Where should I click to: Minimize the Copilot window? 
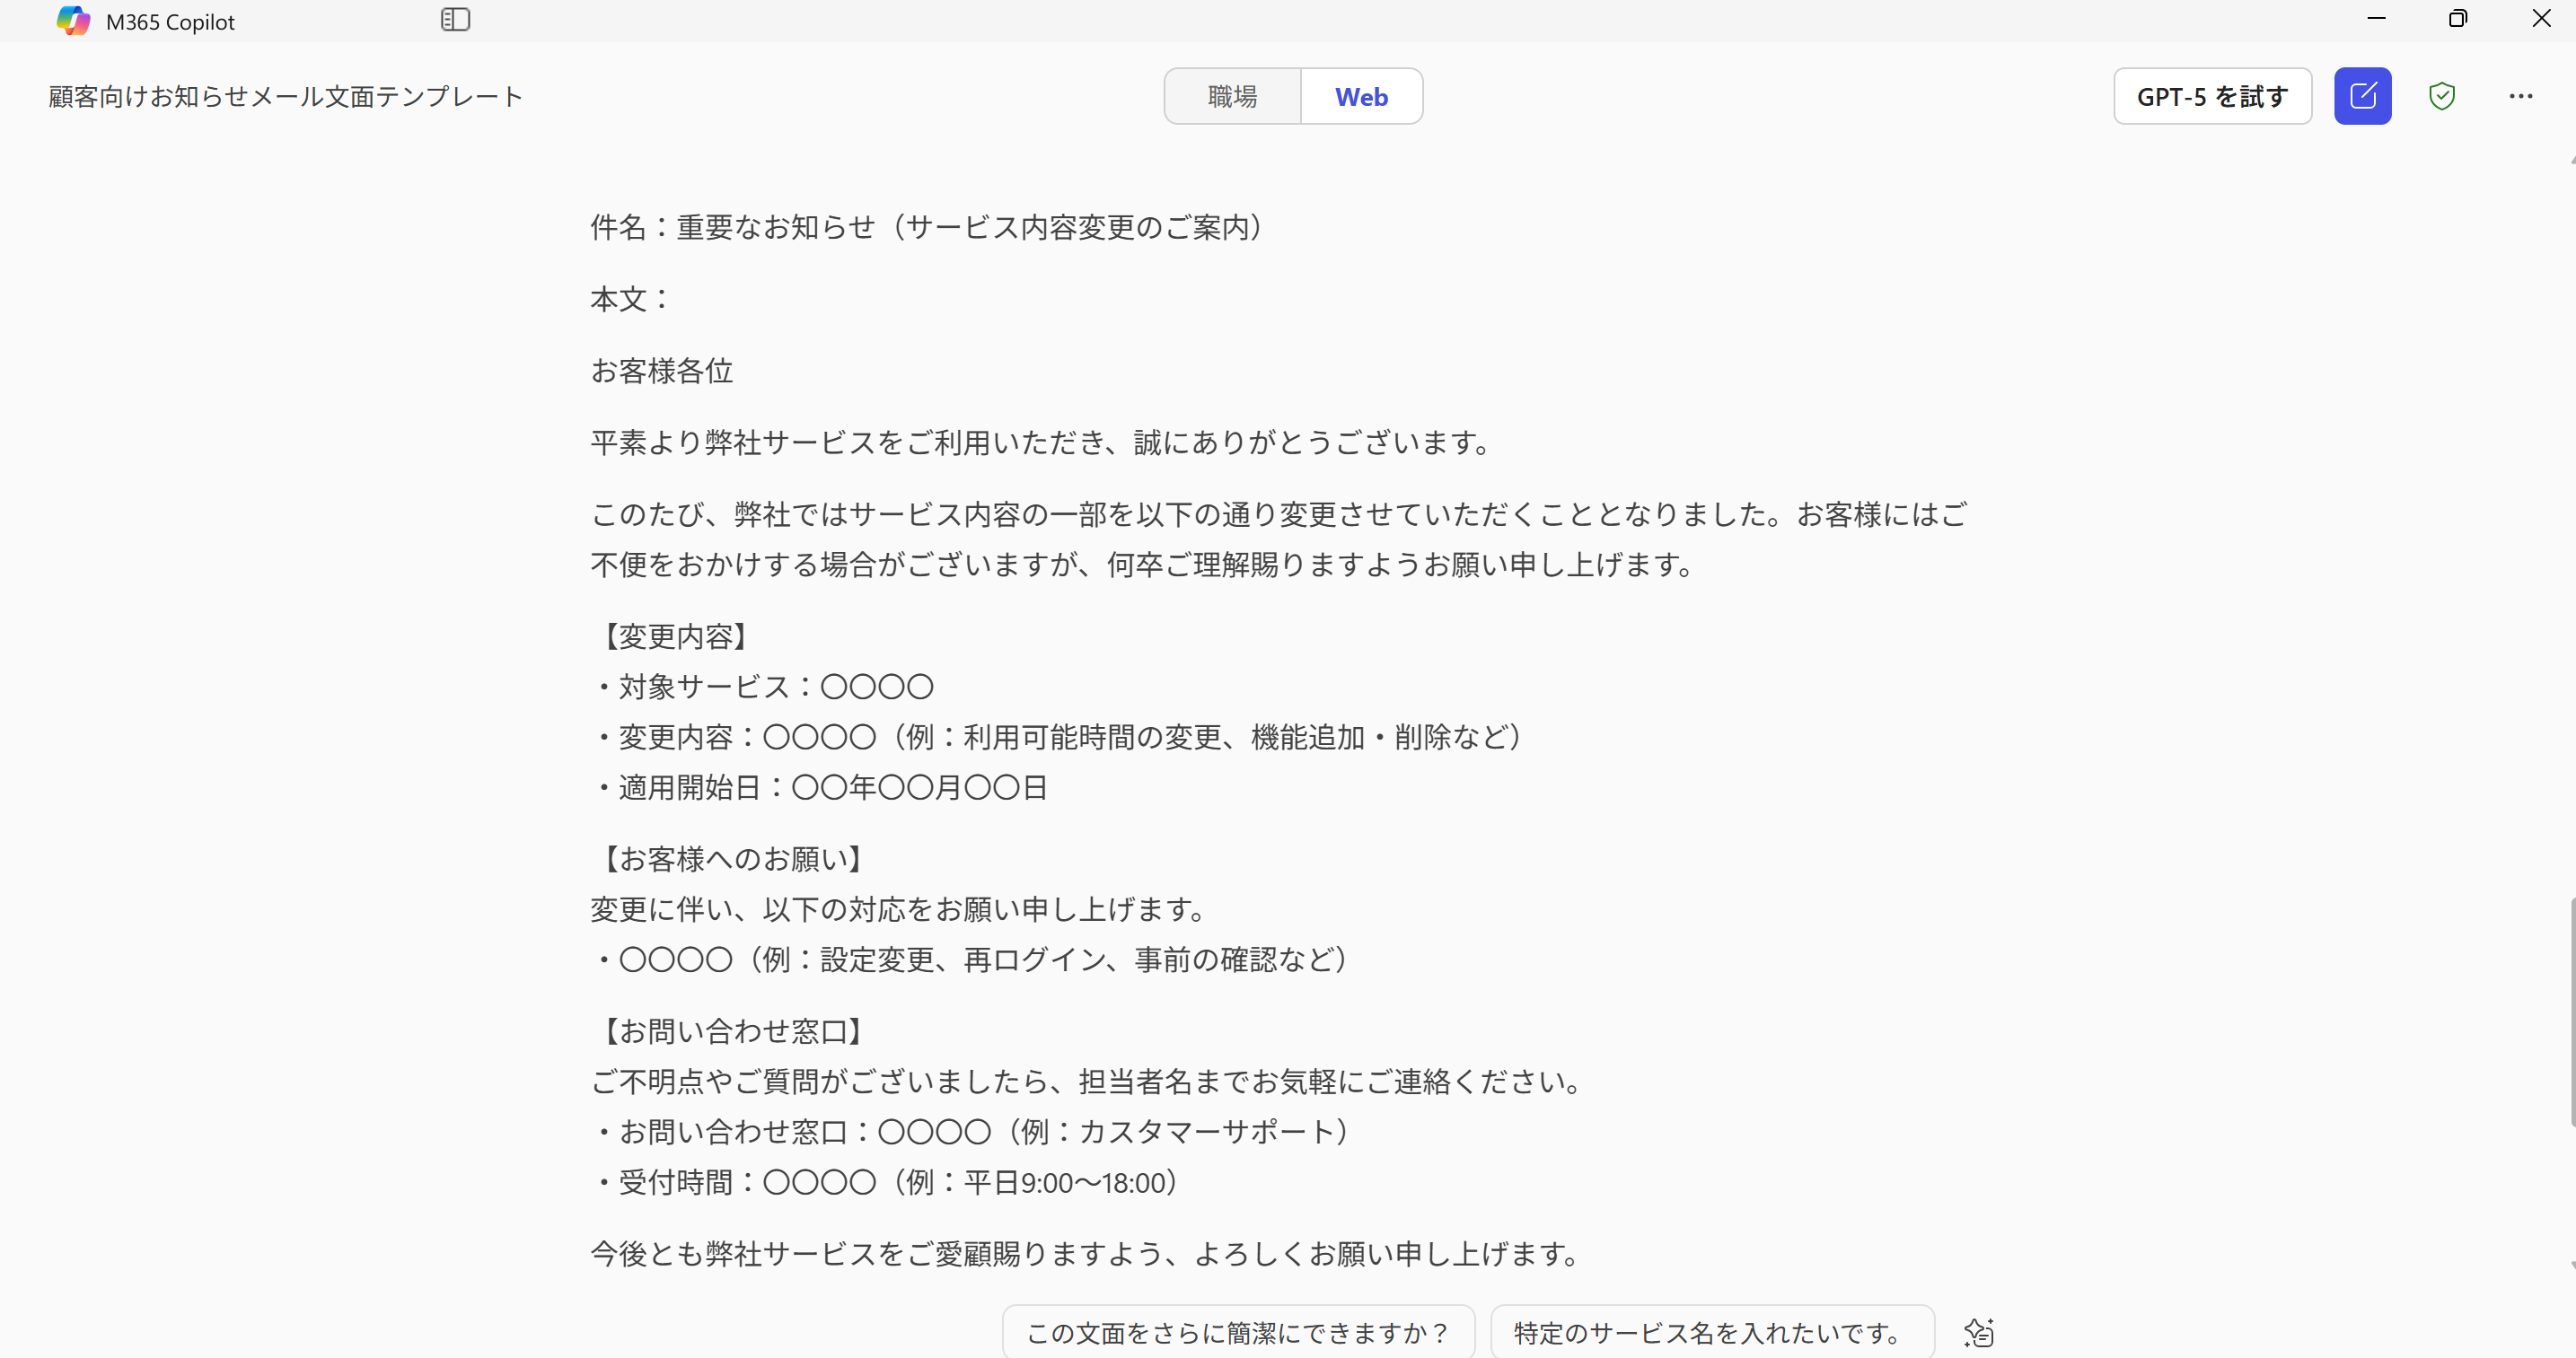pos(2377,18)
